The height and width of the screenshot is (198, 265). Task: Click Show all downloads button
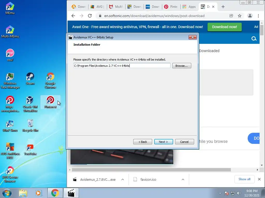coord(244,179)
